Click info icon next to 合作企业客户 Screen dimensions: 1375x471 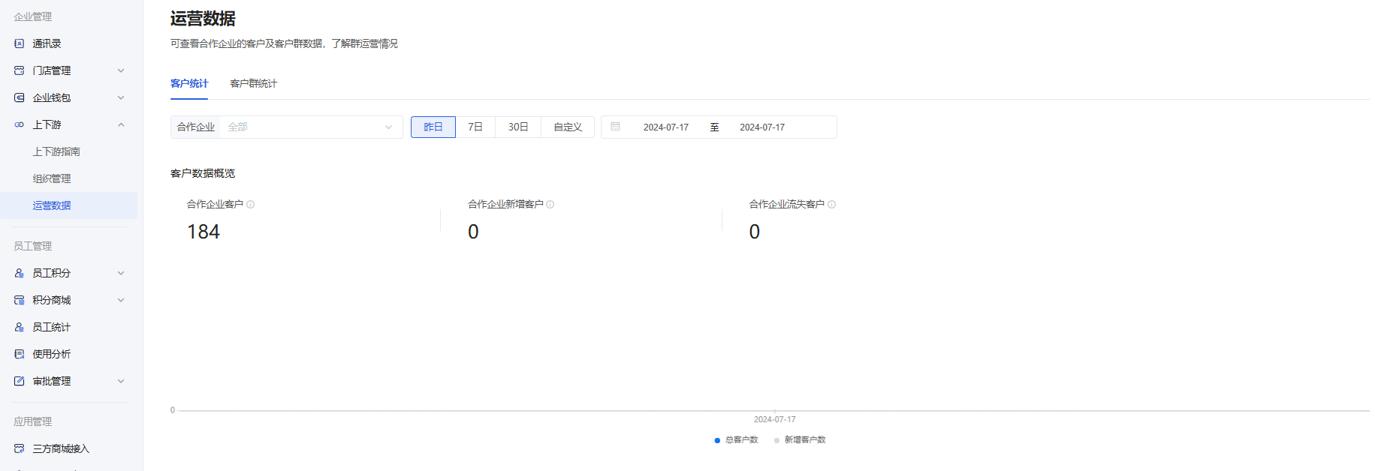tap(251, 204)
